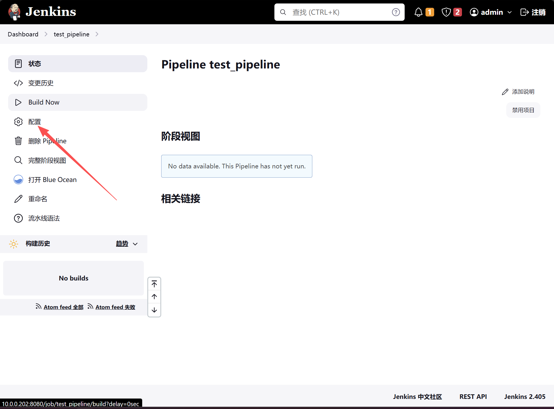Screen dimensions: 554x409
Task: Click the 禁用项目 disable project button
Action: coord(523,110)
